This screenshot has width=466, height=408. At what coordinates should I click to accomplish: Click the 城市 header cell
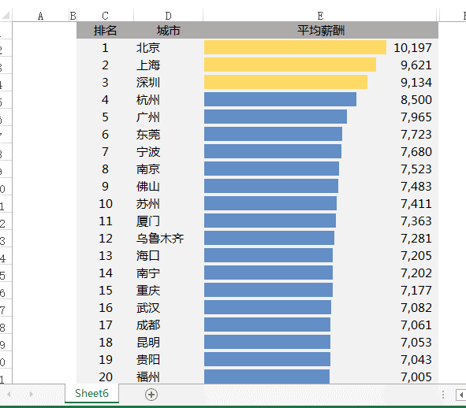click(168, 30)
